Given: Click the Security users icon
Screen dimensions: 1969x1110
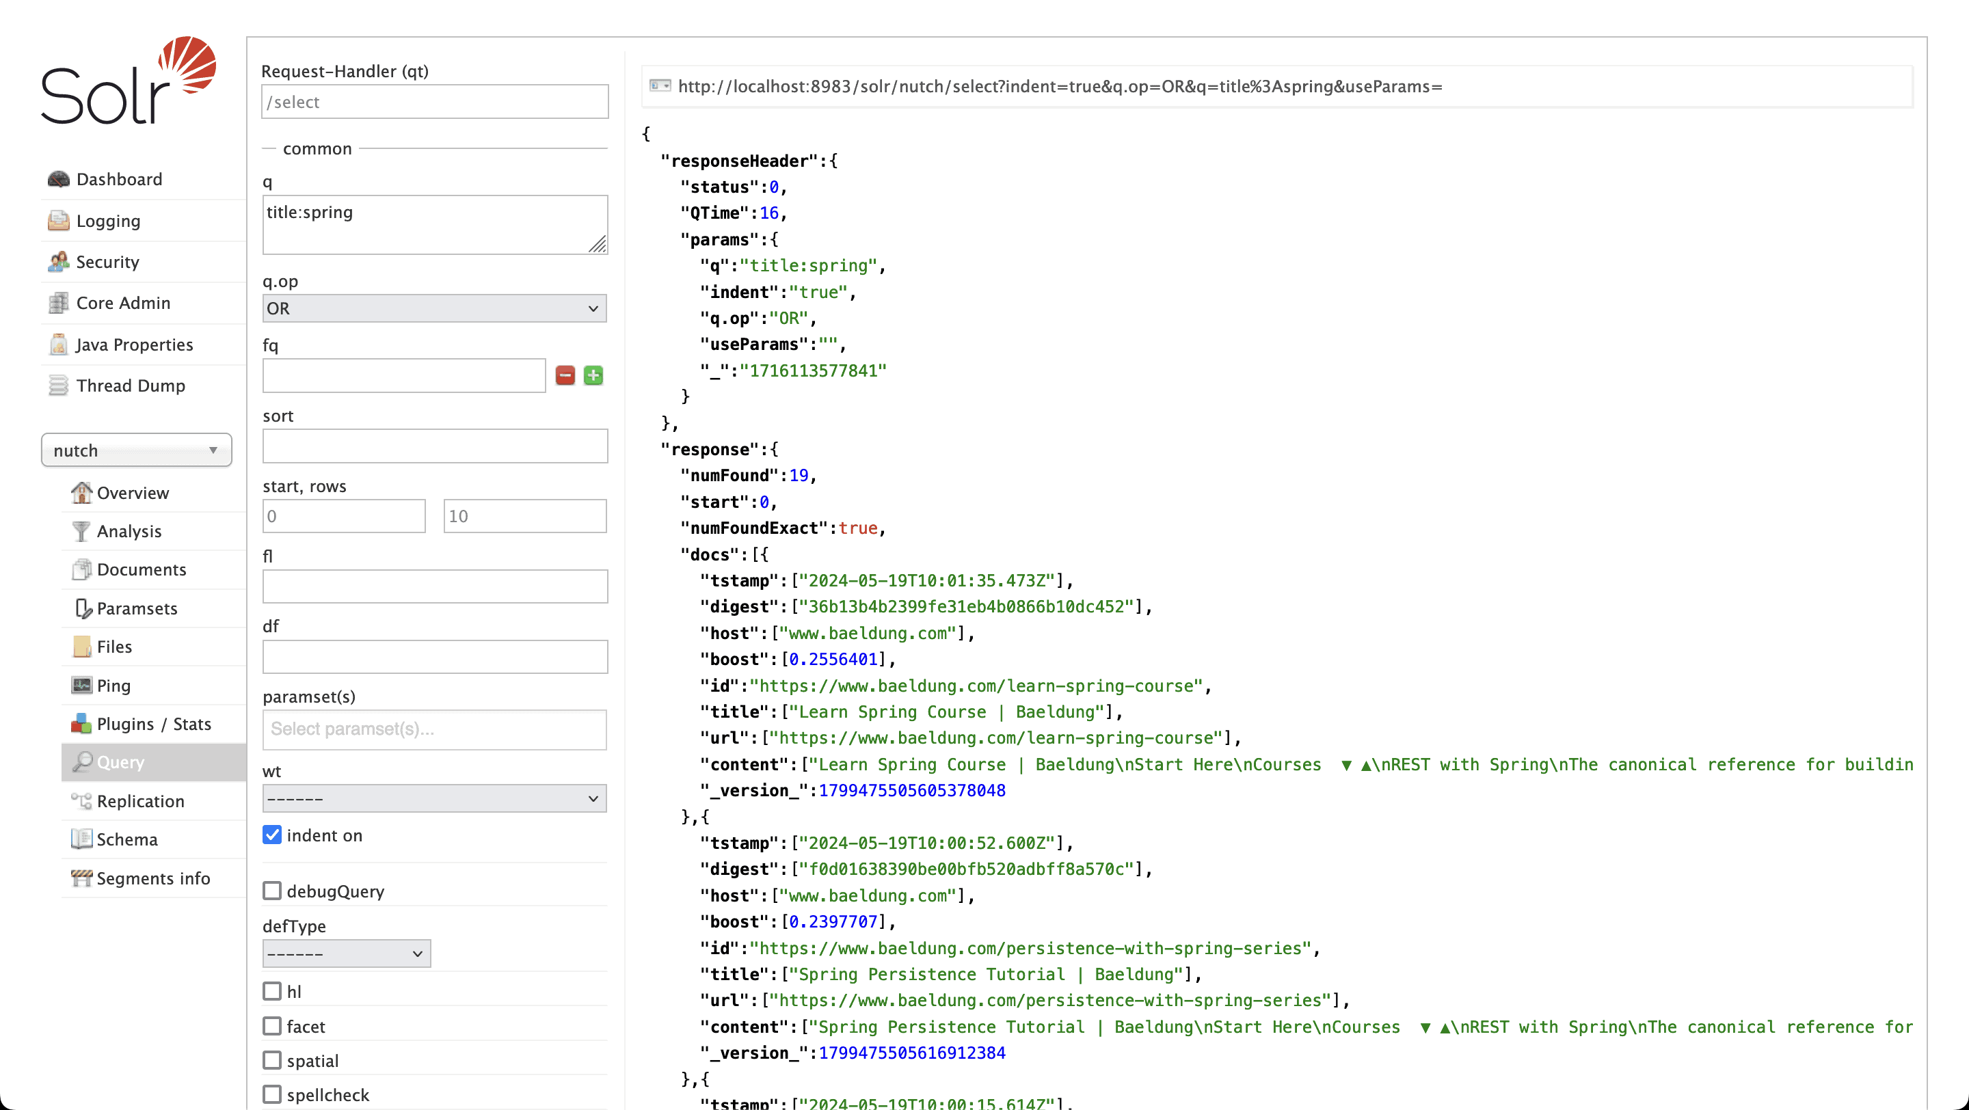Looking at the screenshot, I should [58, 262].
